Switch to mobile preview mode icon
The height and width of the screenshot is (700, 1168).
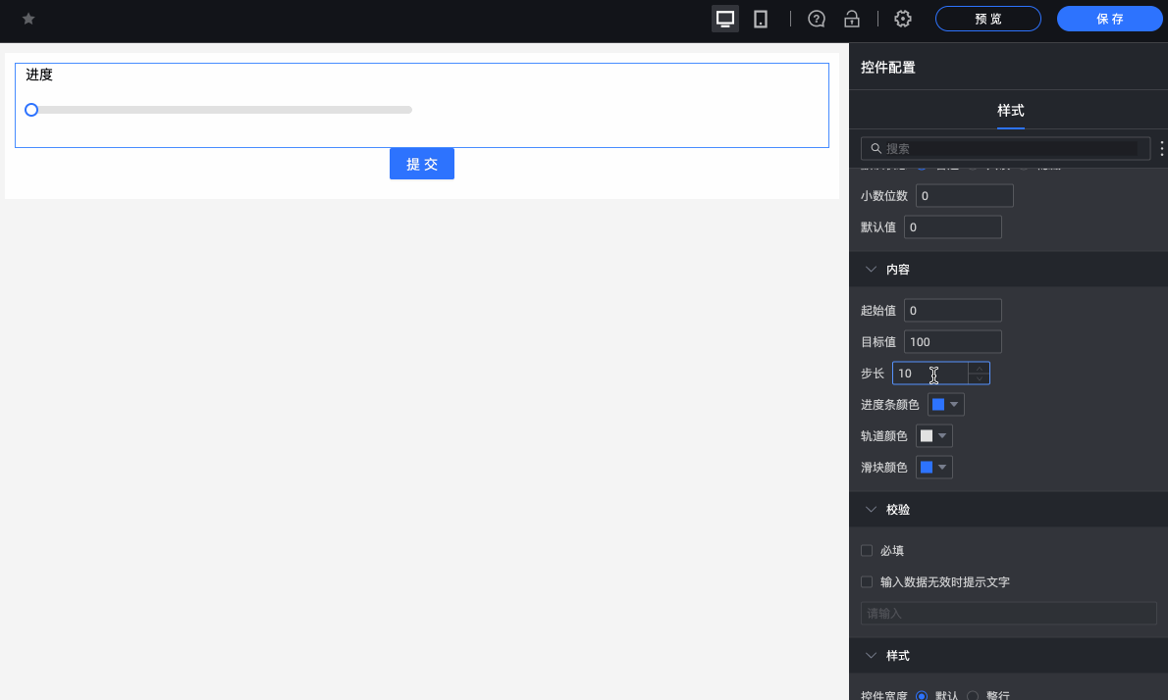[761, 18]
